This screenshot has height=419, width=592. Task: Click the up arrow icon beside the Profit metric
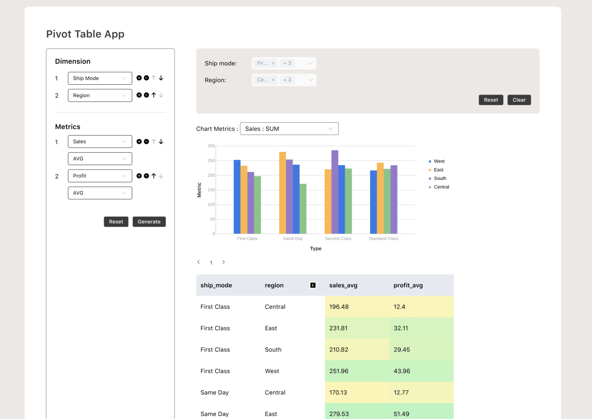(x=153, y=175)
